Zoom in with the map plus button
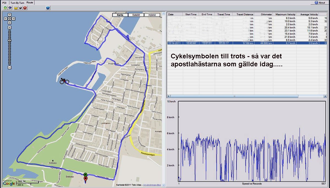 pyautogui.click(x=9, y=27)
